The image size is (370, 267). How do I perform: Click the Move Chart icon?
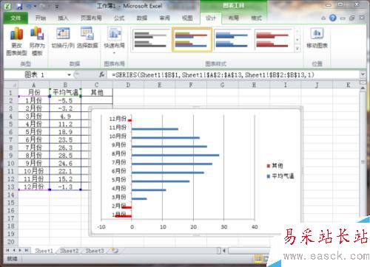coord(317,38)
